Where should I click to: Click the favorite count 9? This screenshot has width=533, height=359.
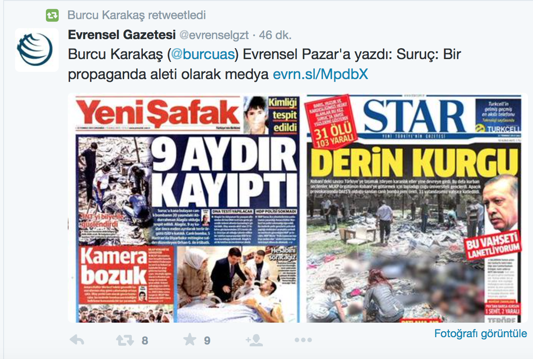[x=207, y=340]
